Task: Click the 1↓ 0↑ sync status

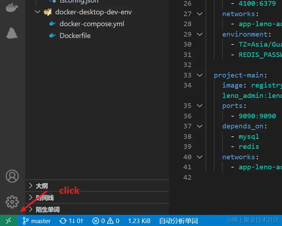Action: 76,221
